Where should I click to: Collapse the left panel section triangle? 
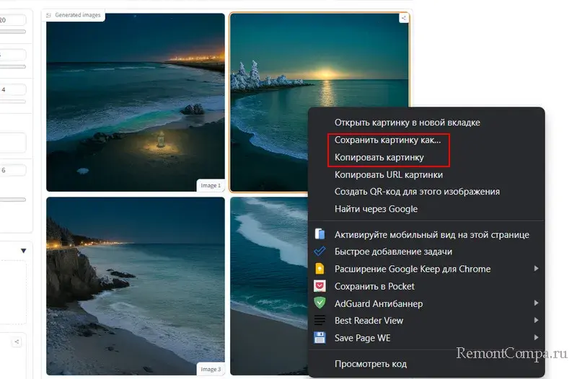pyautogui.click(x=23, y=251)
